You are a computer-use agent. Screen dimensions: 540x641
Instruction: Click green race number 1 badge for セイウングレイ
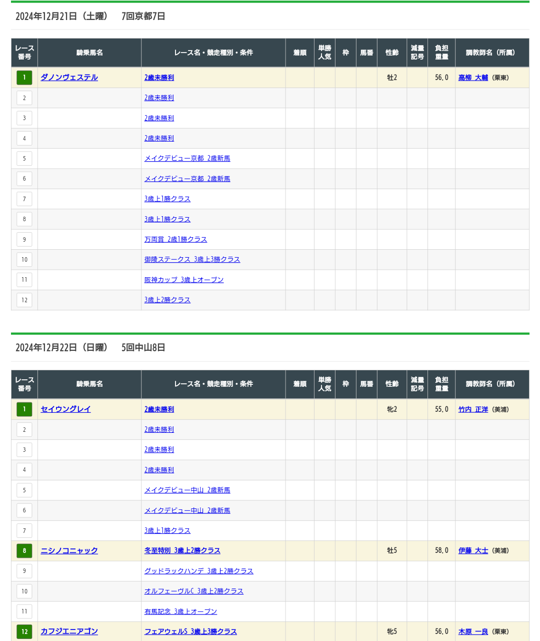(x=24, y=409)
